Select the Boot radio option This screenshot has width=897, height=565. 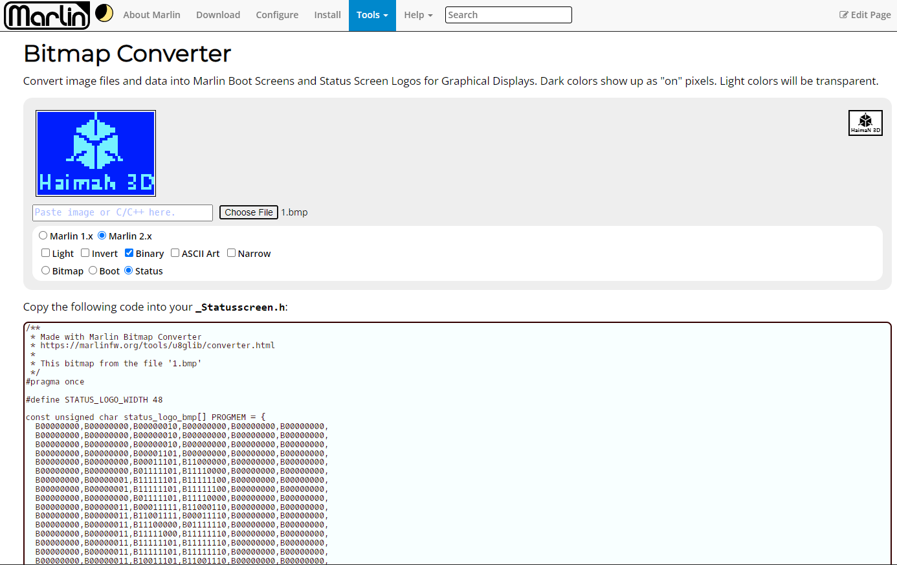(x=93, y=271)
